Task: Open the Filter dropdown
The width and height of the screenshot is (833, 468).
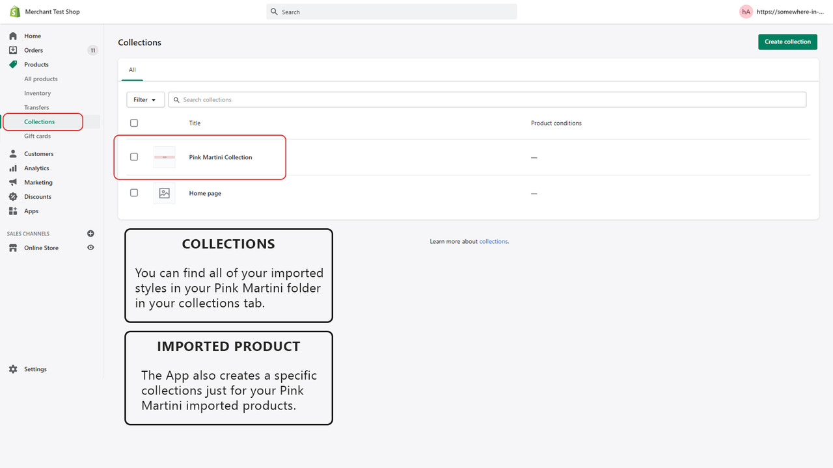Action: tap(144, 99)
